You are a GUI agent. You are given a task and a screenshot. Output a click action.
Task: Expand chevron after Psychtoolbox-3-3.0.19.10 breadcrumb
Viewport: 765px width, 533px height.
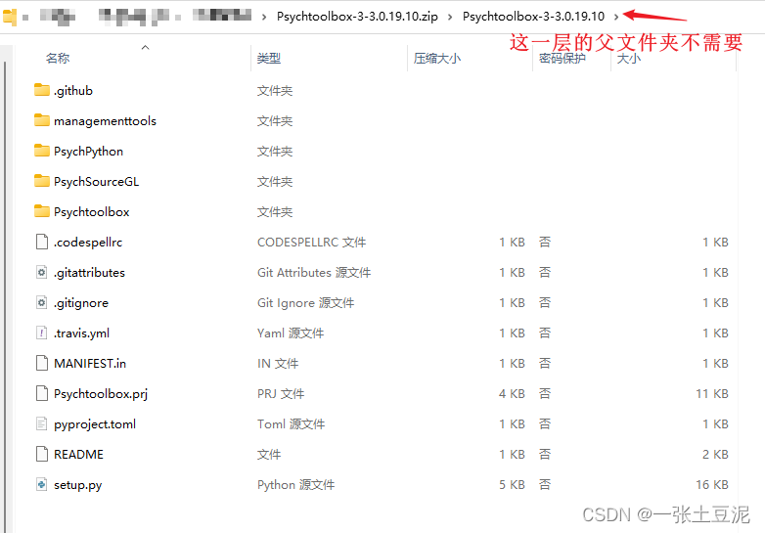tap(616, 17)
